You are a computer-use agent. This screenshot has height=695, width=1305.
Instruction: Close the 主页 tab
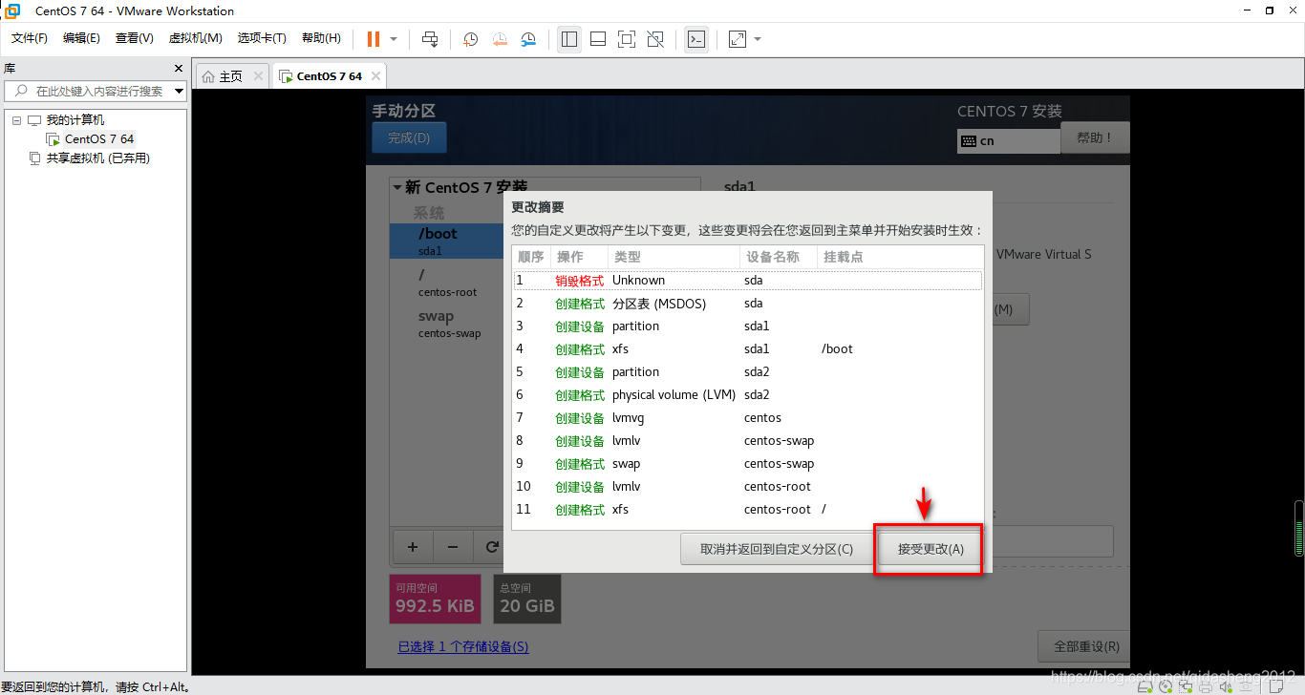pyautogui.click(x=258, y=76)
